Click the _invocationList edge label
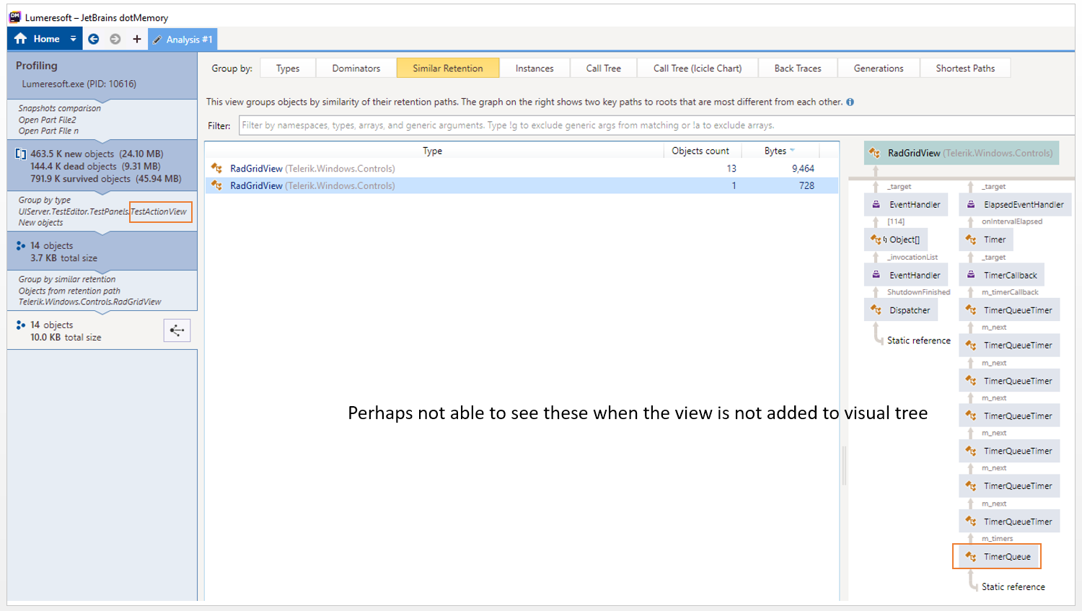 912,257
